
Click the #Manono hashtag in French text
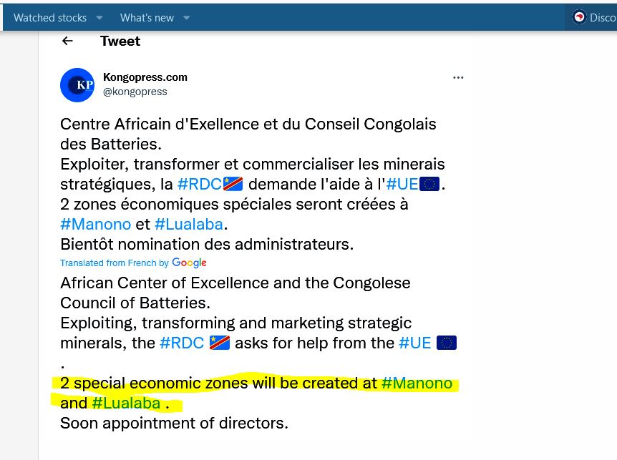(x=96, y=224)
